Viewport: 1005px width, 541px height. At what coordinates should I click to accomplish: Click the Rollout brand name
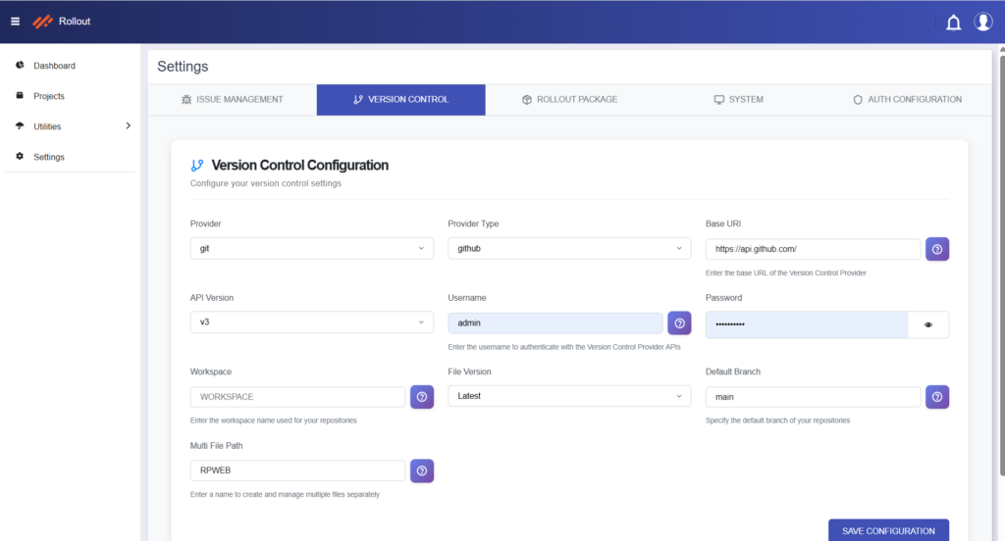(x=75, y=22)
